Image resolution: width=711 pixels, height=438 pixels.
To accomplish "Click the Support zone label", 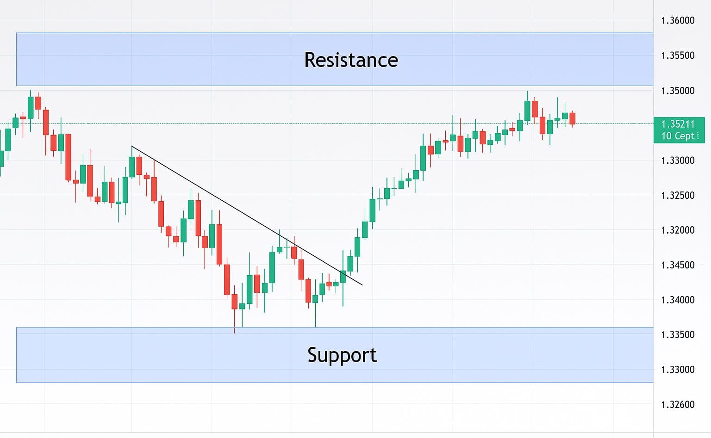I will click(342, 355).
